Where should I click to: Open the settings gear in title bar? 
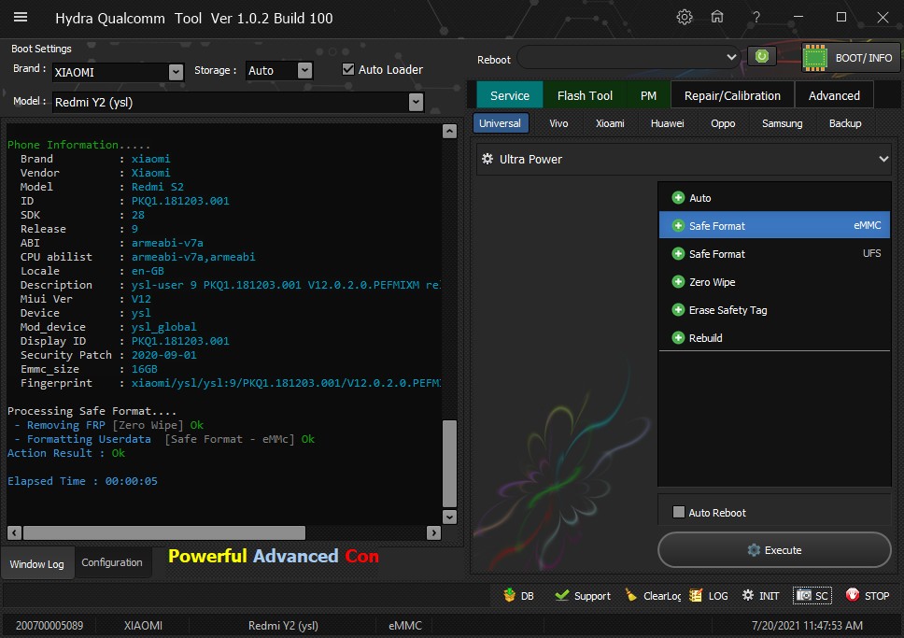[685, 18]
